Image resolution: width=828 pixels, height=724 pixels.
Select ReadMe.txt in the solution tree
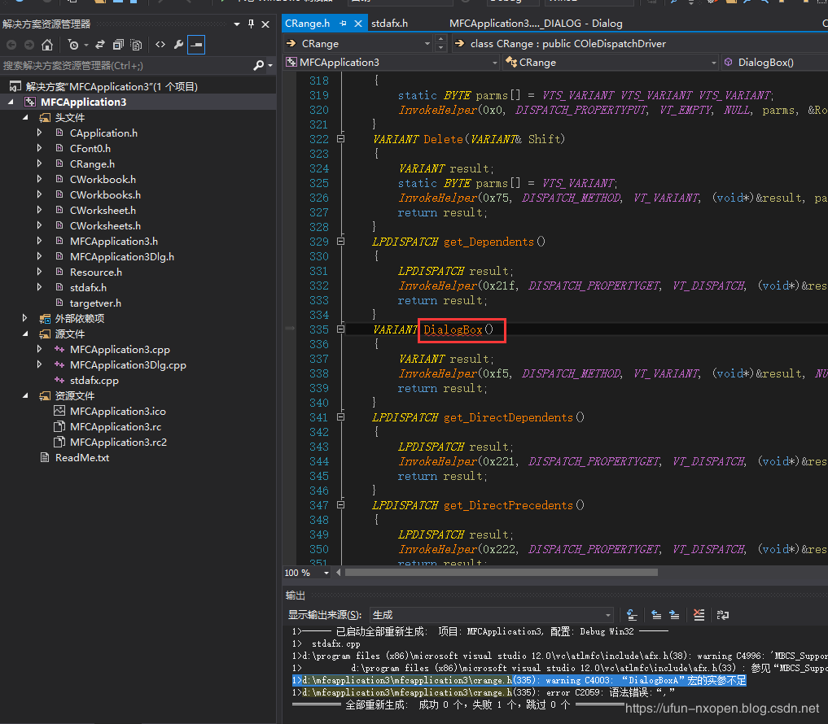[x=81, y=457]
